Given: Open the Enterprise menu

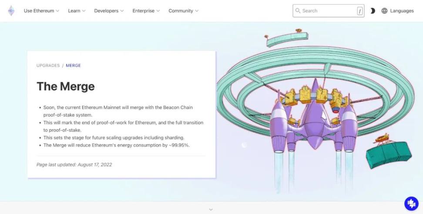Looking at the screenshot, I should click(x=146, y=11).
